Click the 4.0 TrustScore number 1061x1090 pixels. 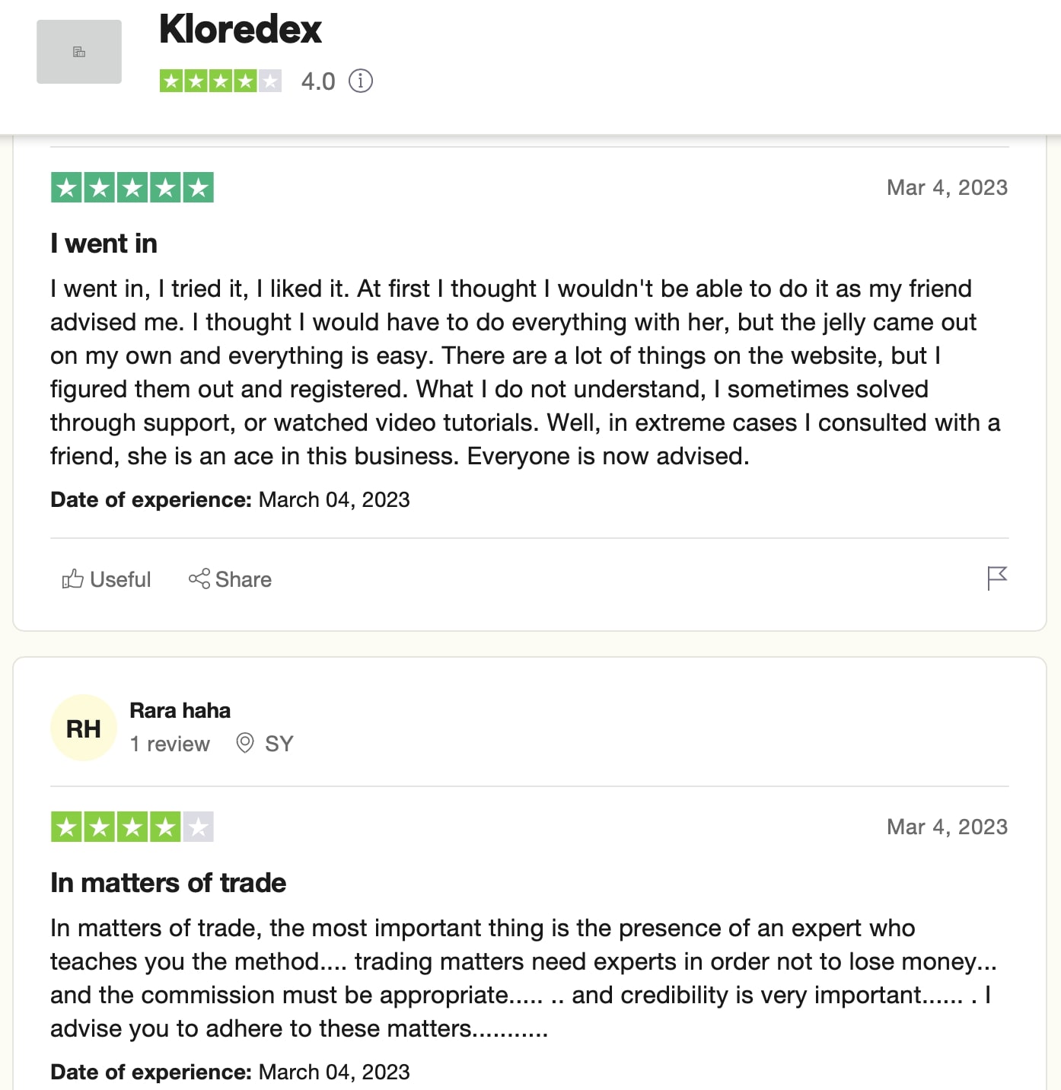[318, 81]
